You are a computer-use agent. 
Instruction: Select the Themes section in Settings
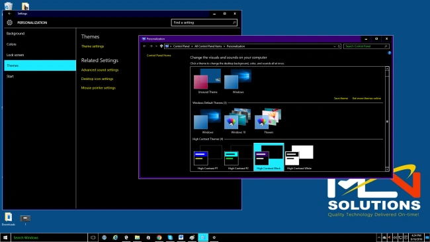(x=40, y=65)
